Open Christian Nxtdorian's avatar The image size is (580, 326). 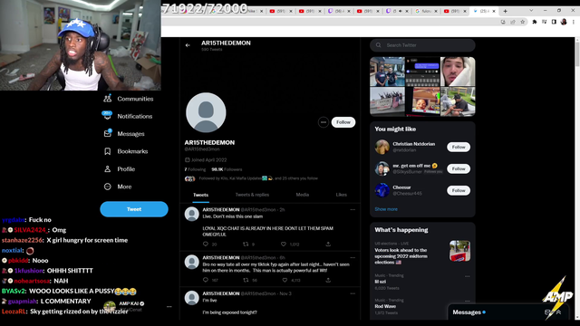(x=382, y=147)
